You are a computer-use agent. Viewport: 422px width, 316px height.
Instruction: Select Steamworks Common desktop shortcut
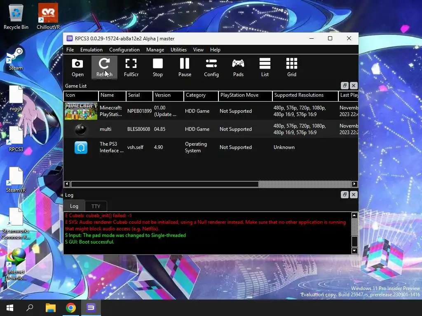tap(16, 223)
